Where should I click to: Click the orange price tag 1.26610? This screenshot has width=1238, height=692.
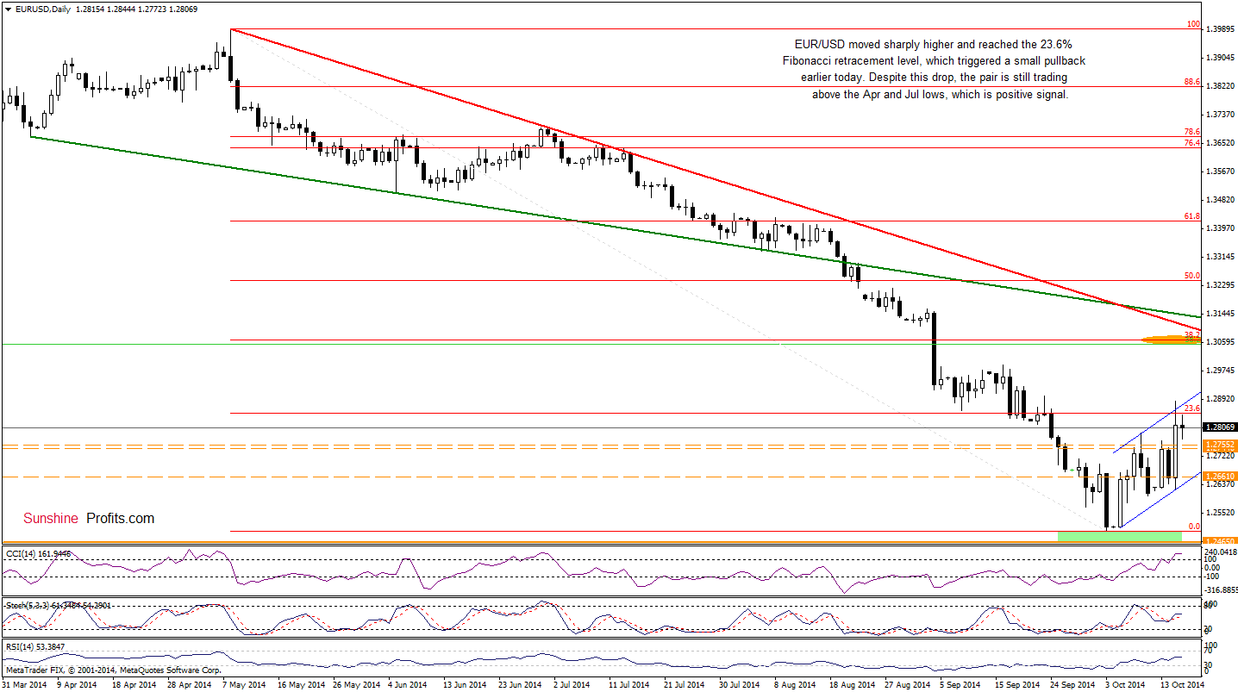(x=1221, y=476)
